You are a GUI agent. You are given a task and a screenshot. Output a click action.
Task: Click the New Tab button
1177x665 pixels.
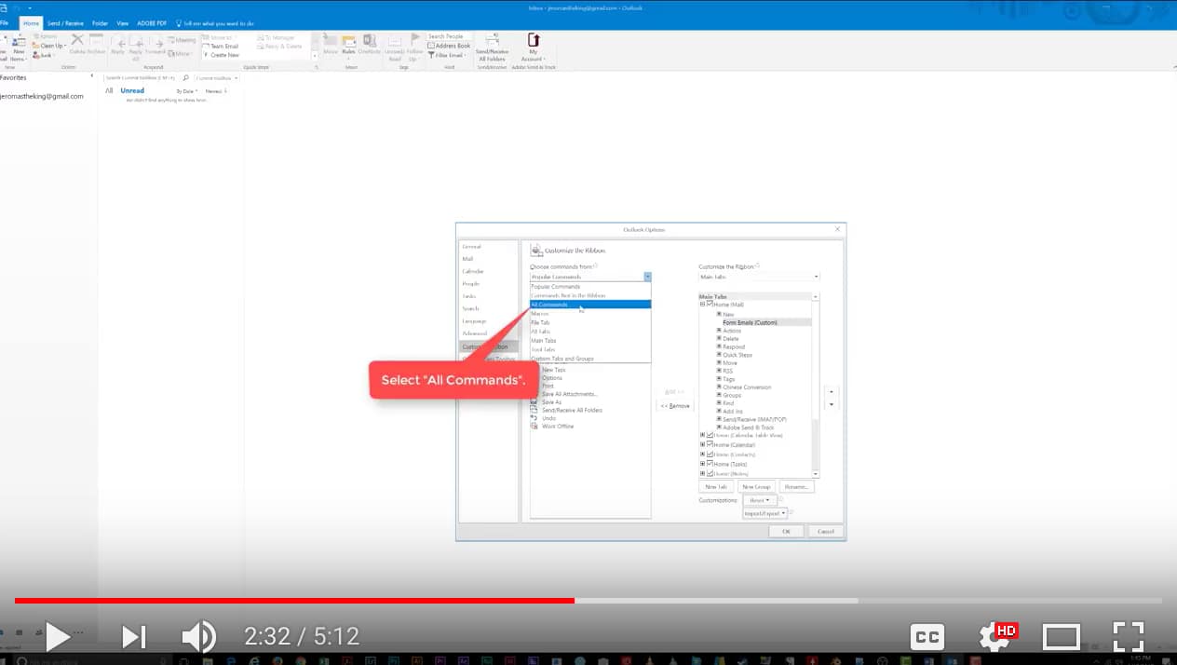[715, 486]
